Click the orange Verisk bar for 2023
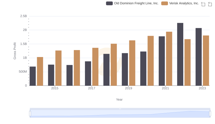215x124 pixels. [x=206, y=61]
